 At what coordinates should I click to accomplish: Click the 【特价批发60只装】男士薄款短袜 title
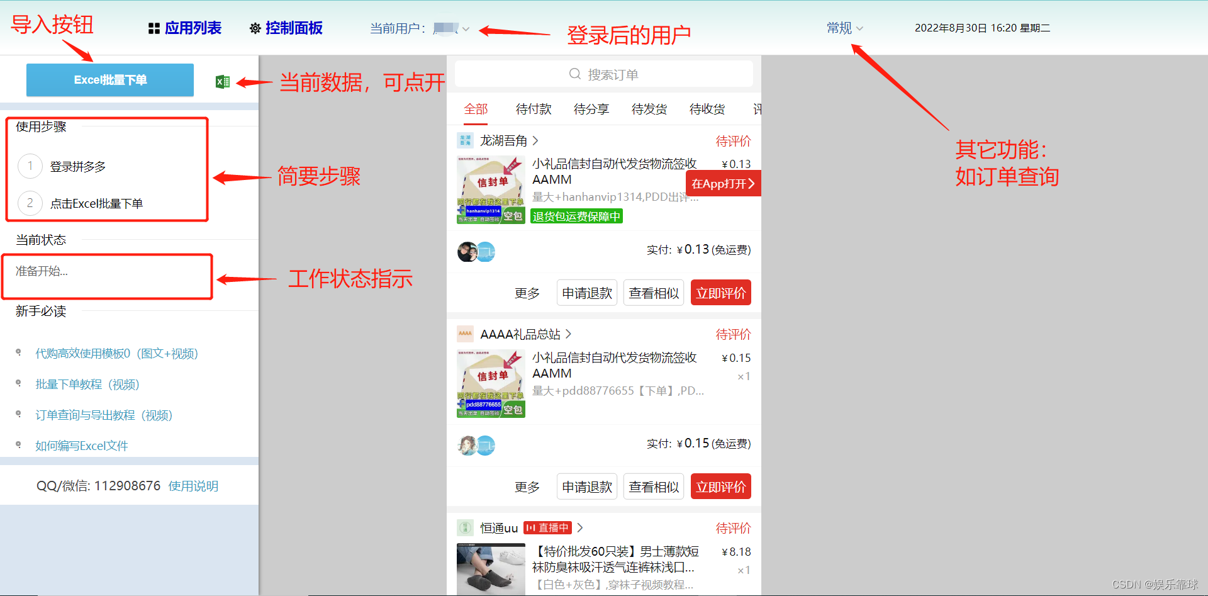pyautogui.click(x=615, y=559)
